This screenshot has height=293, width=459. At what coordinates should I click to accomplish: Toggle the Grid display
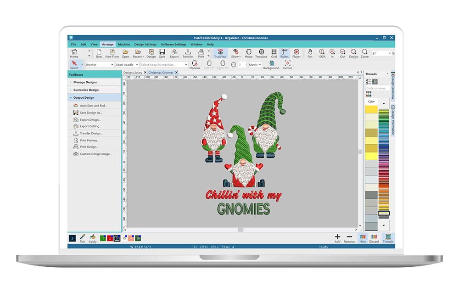click(274, 53)
